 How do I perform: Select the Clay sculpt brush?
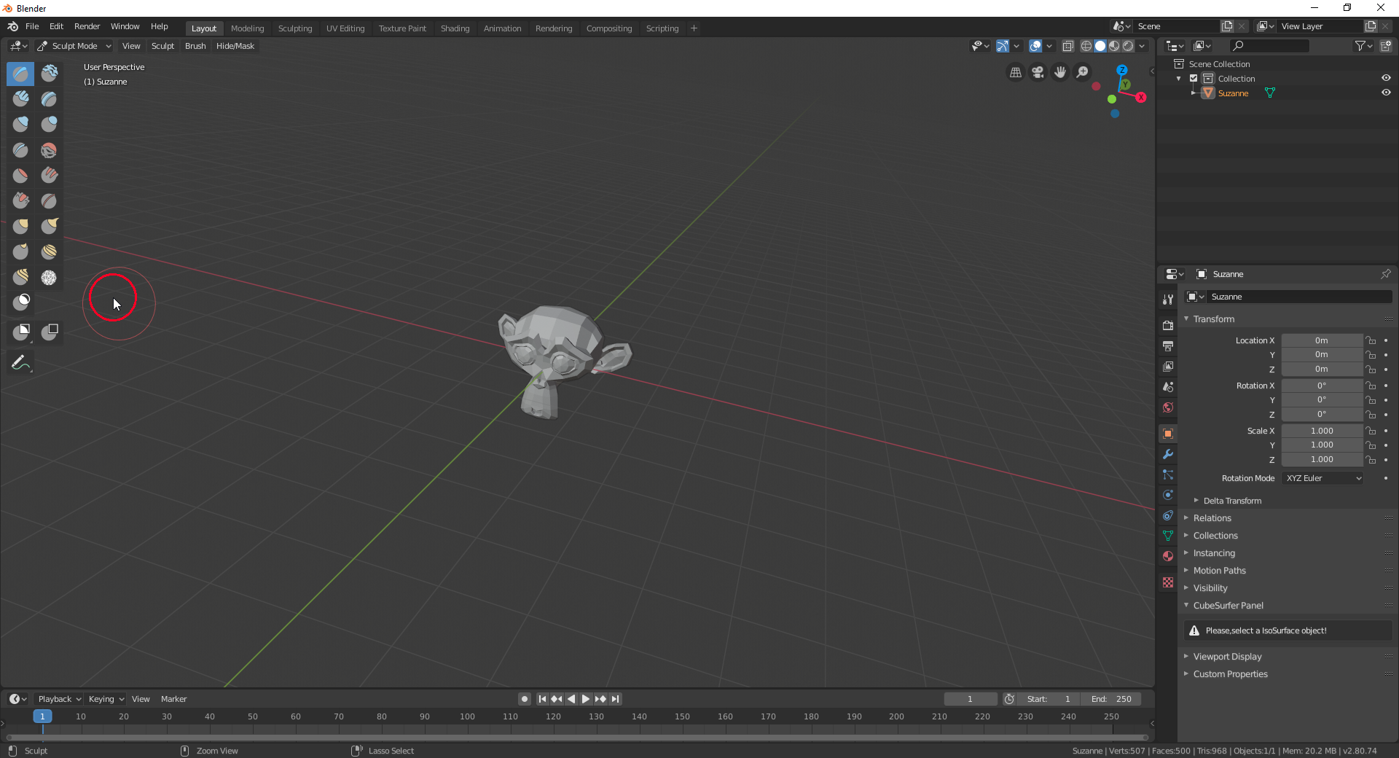pyautogui.click(x=49, y=74)
